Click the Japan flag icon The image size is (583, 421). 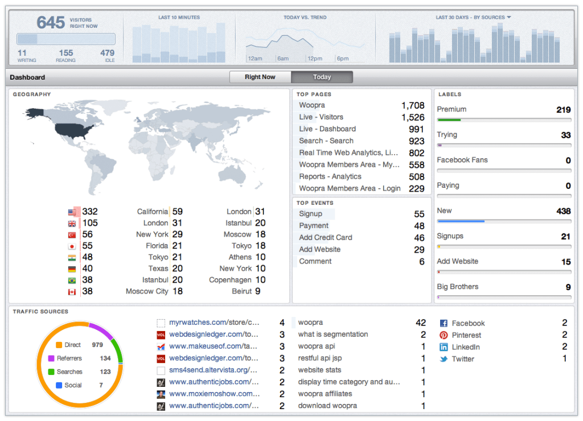pyautogui.click(x=72, y=246)
